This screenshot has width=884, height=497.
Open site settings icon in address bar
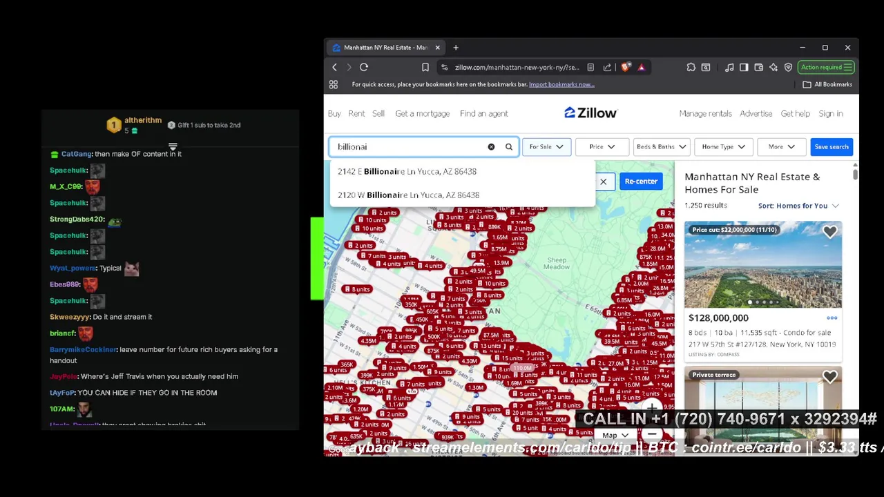[x=445, y=67]
